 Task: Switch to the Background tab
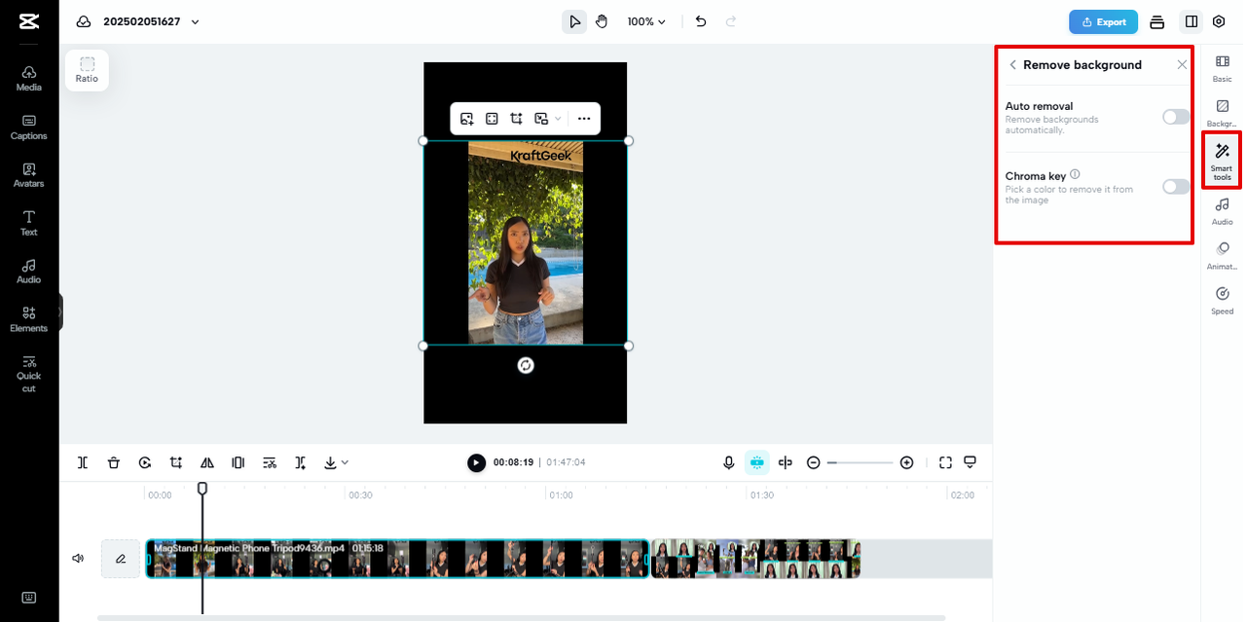click(x=1222, y=113)
